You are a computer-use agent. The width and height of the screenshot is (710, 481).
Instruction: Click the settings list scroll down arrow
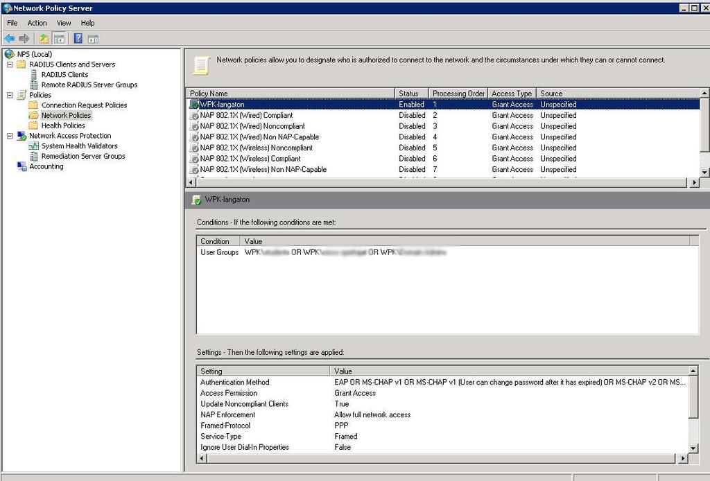tap(693, 448)
